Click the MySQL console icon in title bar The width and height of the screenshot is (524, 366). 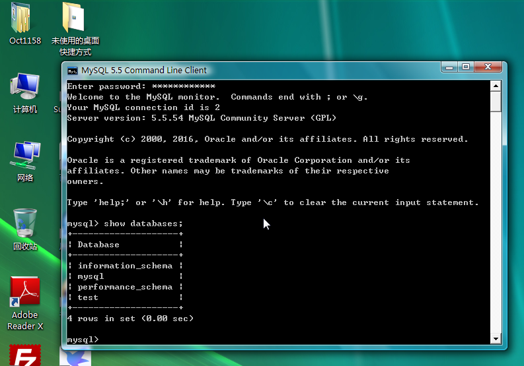tap(73, 71)
